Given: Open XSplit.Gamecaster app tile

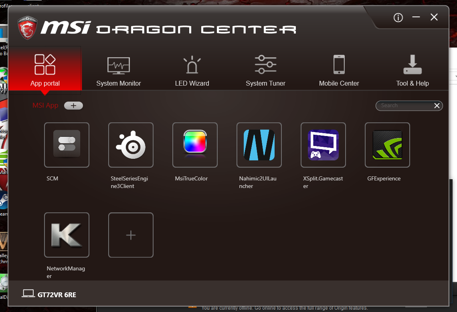Looking at the screenshot, I should pos(323,145).
